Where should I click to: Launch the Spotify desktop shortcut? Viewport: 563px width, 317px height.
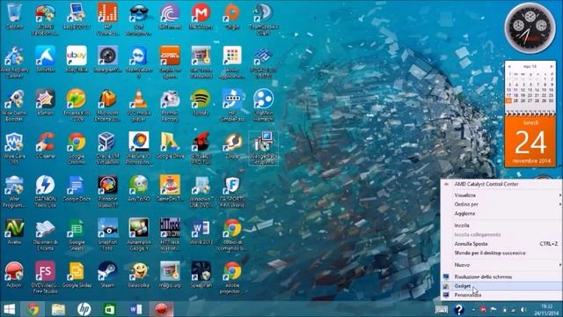pos(201,102)
